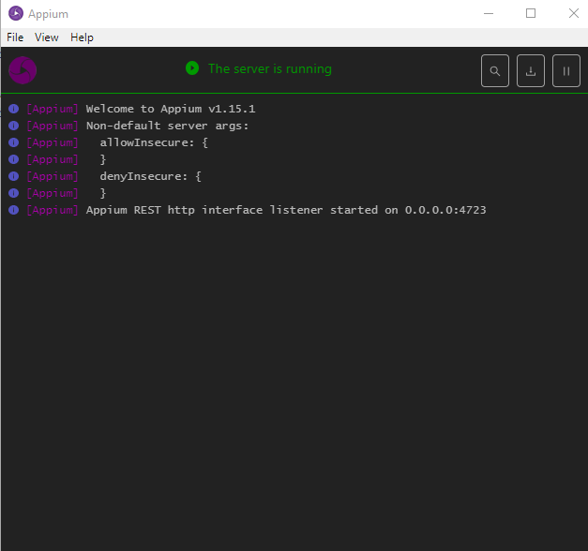Select the 'denyInsecure: {' log line
Screen dimensions: 588x551
tap(150, 176)
